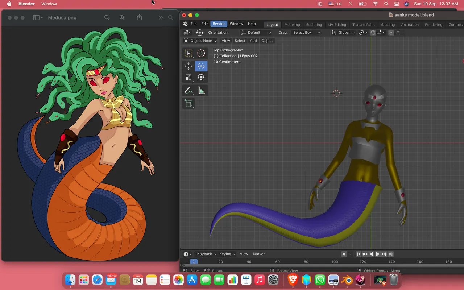Open the Orientation Default dropdown
This screenshot has height=290, width=464.
(256, 33)
